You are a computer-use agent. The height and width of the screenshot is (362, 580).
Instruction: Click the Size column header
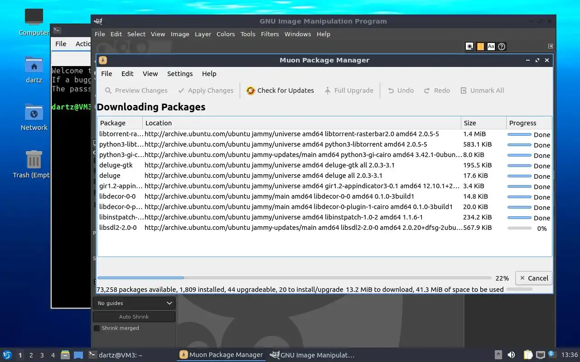483,123
